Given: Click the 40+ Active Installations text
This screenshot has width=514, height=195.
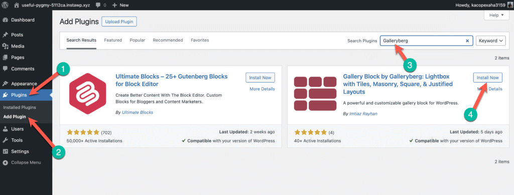Looking at the screenshot, I should (317, 141).
